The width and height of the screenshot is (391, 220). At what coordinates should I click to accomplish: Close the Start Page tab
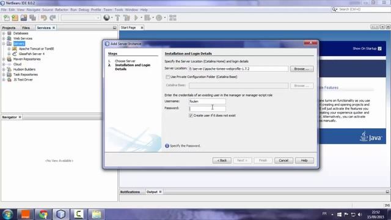pos(142,28)
